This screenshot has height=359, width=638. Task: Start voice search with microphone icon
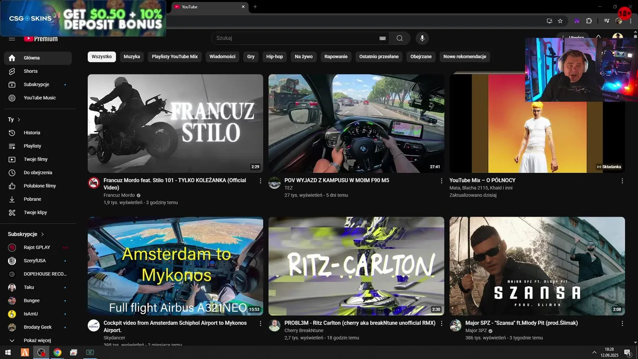(422, 38)
